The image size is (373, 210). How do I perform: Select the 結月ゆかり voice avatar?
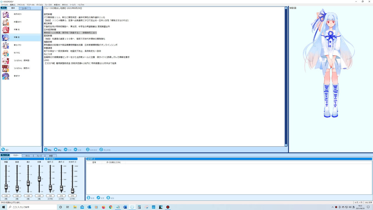click(x=6, y=14)
